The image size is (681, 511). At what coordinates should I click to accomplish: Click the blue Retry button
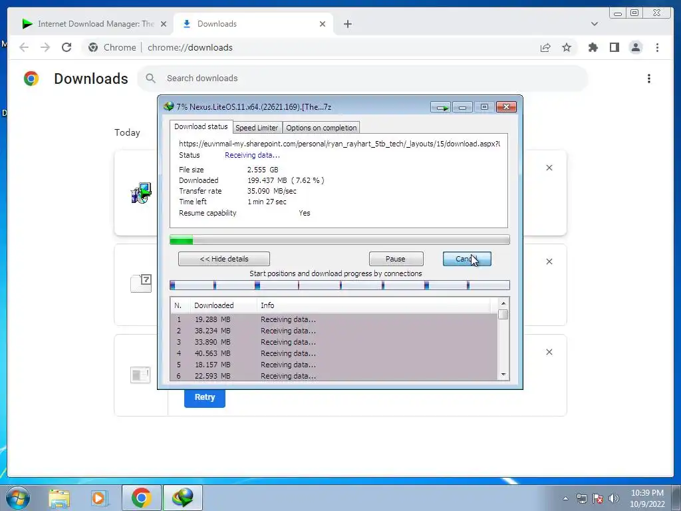point(205,397)
